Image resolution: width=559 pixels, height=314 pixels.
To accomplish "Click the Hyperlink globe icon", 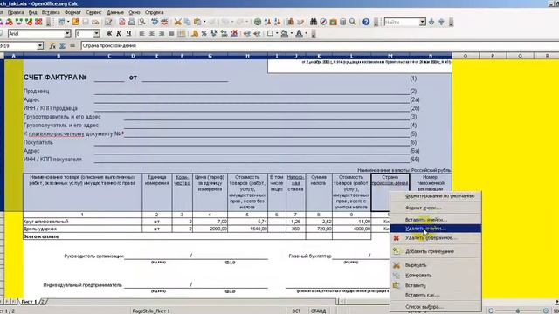I will point(258,22).
